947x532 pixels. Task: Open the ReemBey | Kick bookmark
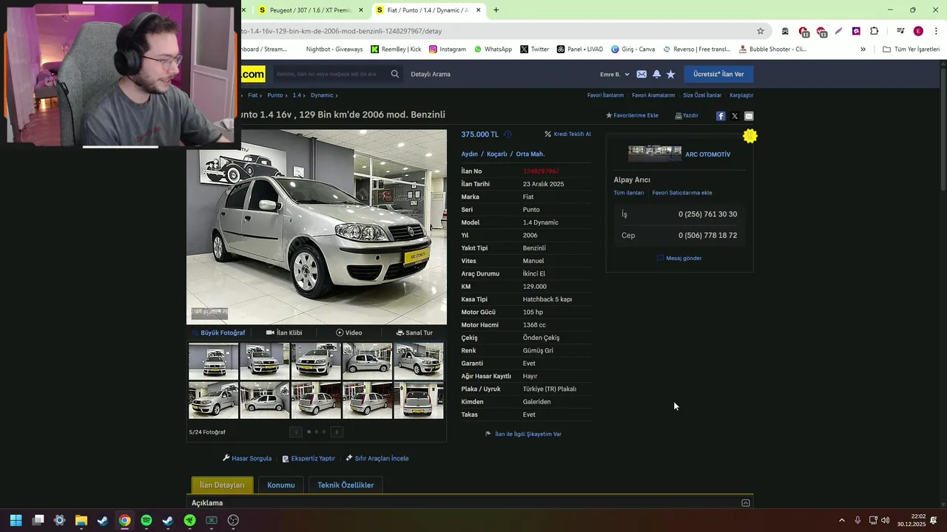[396, 50]
